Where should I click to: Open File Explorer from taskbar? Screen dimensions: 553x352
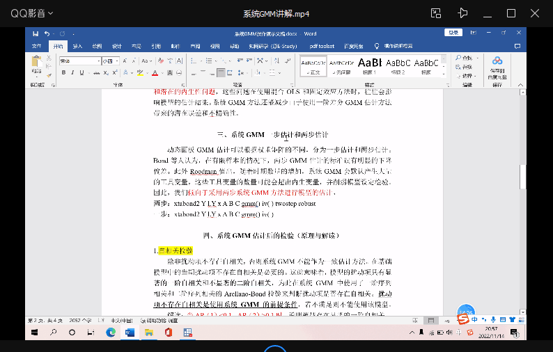point(149,333)
